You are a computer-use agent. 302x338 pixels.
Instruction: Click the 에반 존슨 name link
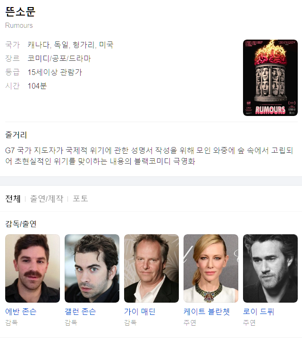coord(21,312)
